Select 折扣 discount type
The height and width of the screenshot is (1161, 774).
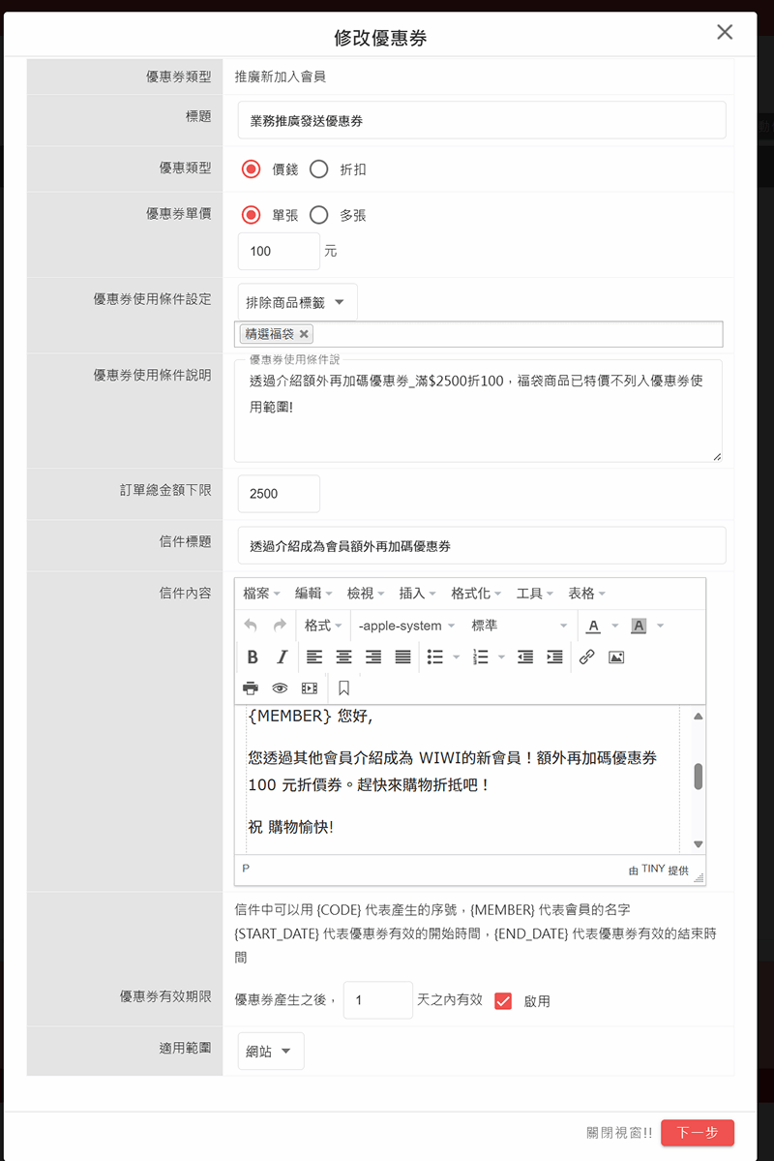319,169
